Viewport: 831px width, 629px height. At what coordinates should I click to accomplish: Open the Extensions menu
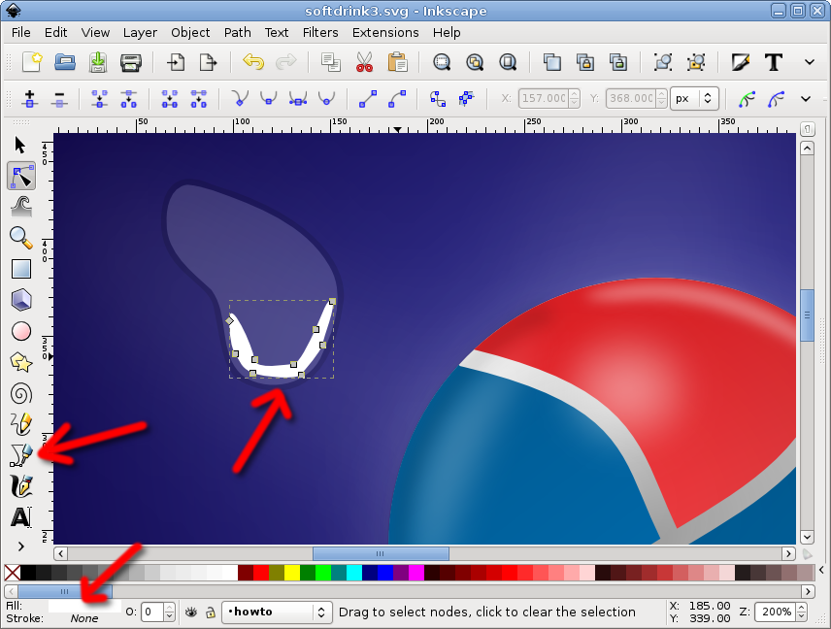385,33
